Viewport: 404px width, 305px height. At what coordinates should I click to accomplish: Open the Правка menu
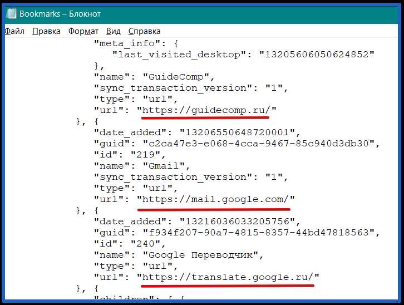[x=46, y=31]
